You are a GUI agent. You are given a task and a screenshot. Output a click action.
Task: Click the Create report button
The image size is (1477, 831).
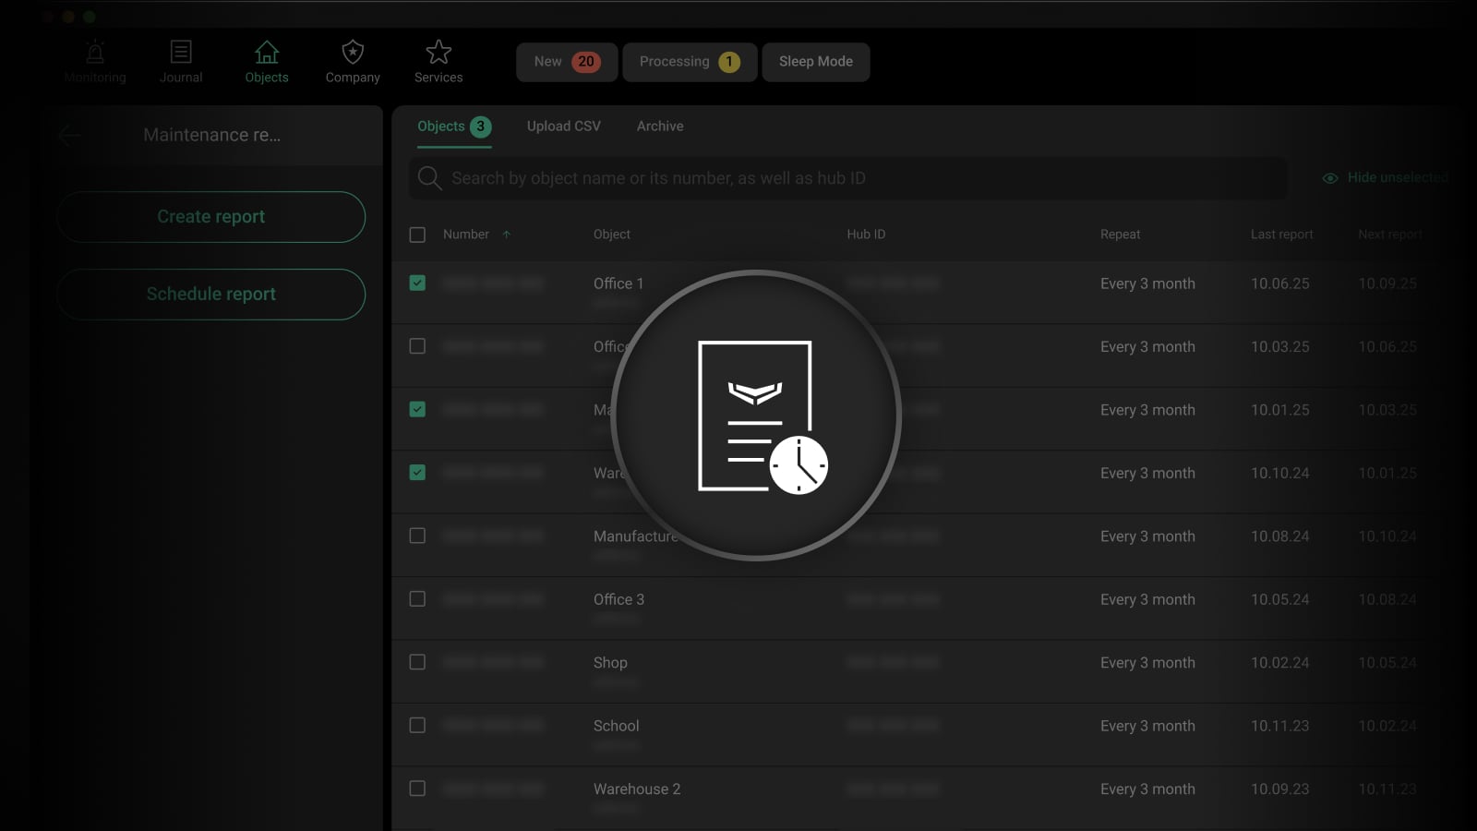(x=211, y=217)
